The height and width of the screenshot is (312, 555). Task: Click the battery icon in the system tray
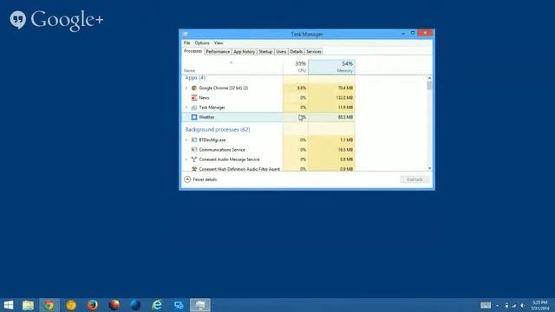[x=506, y=305]
